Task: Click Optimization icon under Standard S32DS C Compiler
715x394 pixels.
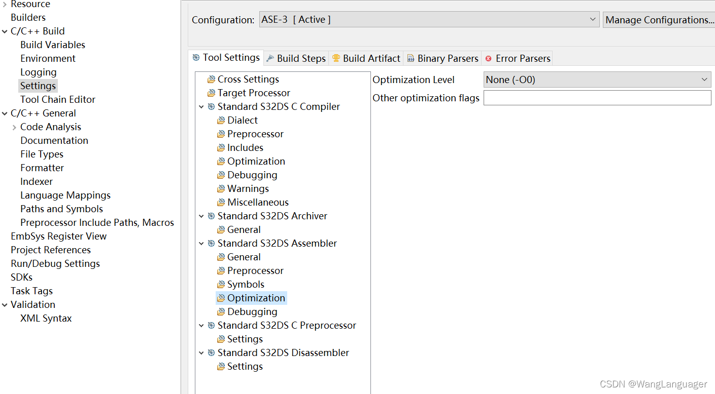Action: pos(221,162)
